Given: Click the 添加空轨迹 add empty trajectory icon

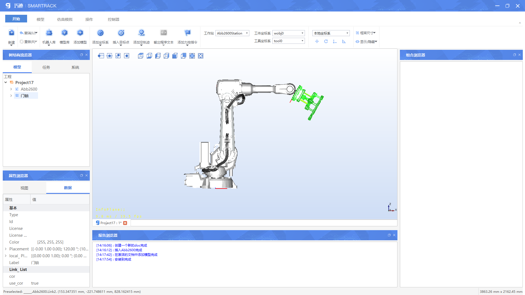Looking at the screenshot, I should tap(142, 33).
